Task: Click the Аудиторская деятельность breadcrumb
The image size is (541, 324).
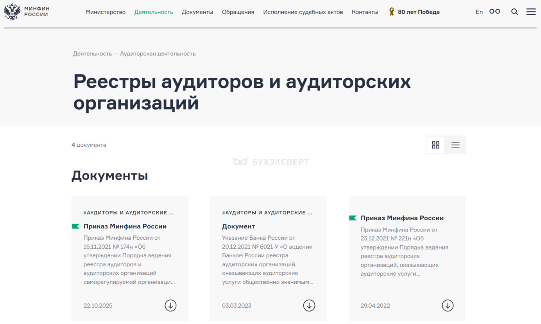Action: 158,54
